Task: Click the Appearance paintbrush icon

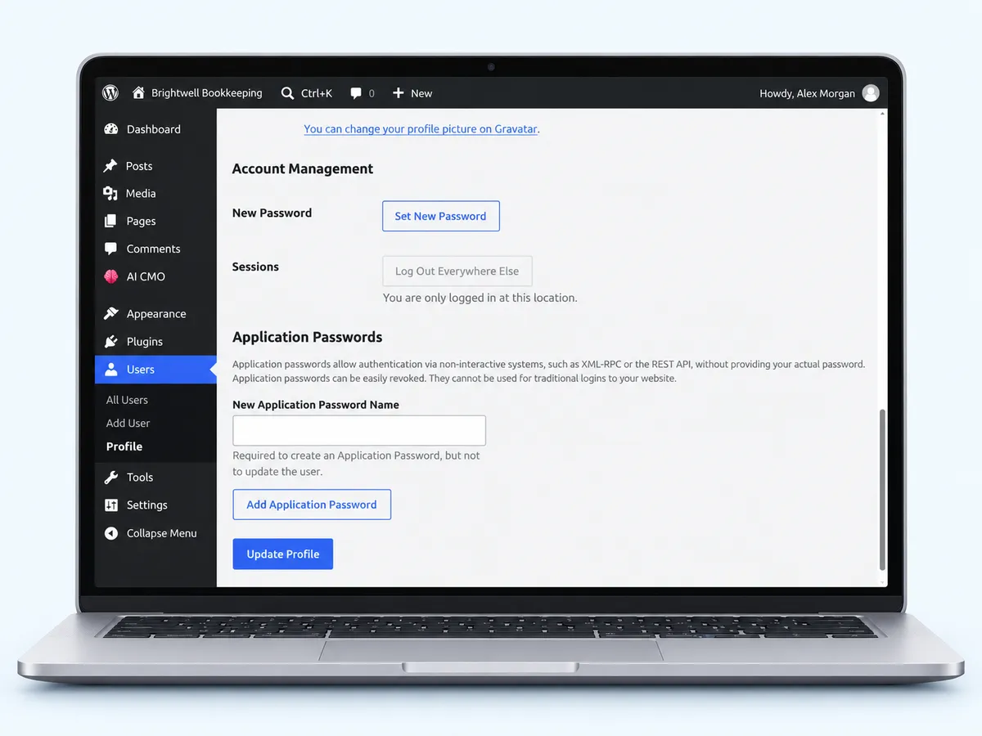Action: coord(111,314)
